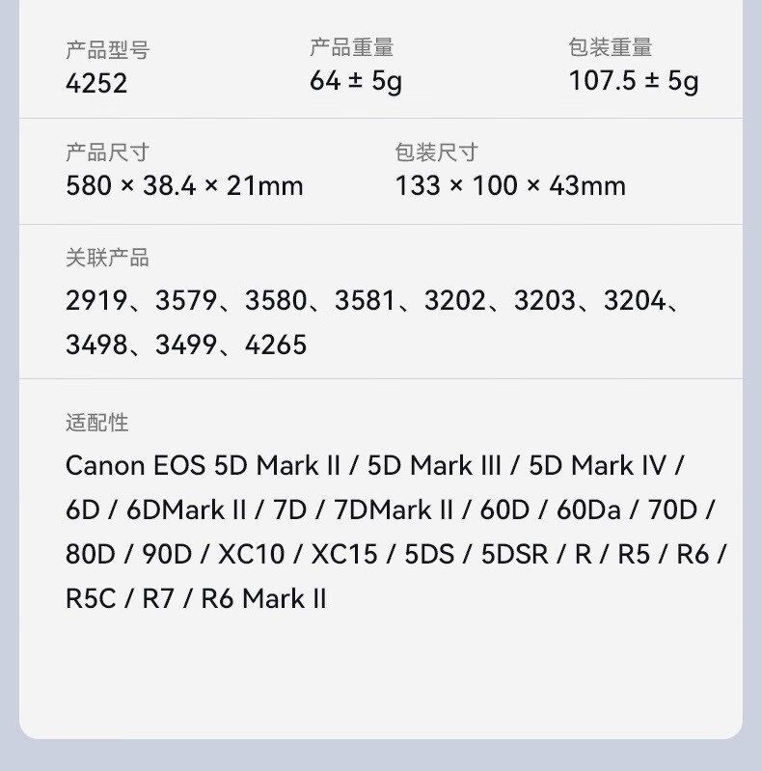Click the 关联产品 heading
Image resolution: width=762 pixels, height=771 pixels.
pyautogui.click(x=107, y=258)
